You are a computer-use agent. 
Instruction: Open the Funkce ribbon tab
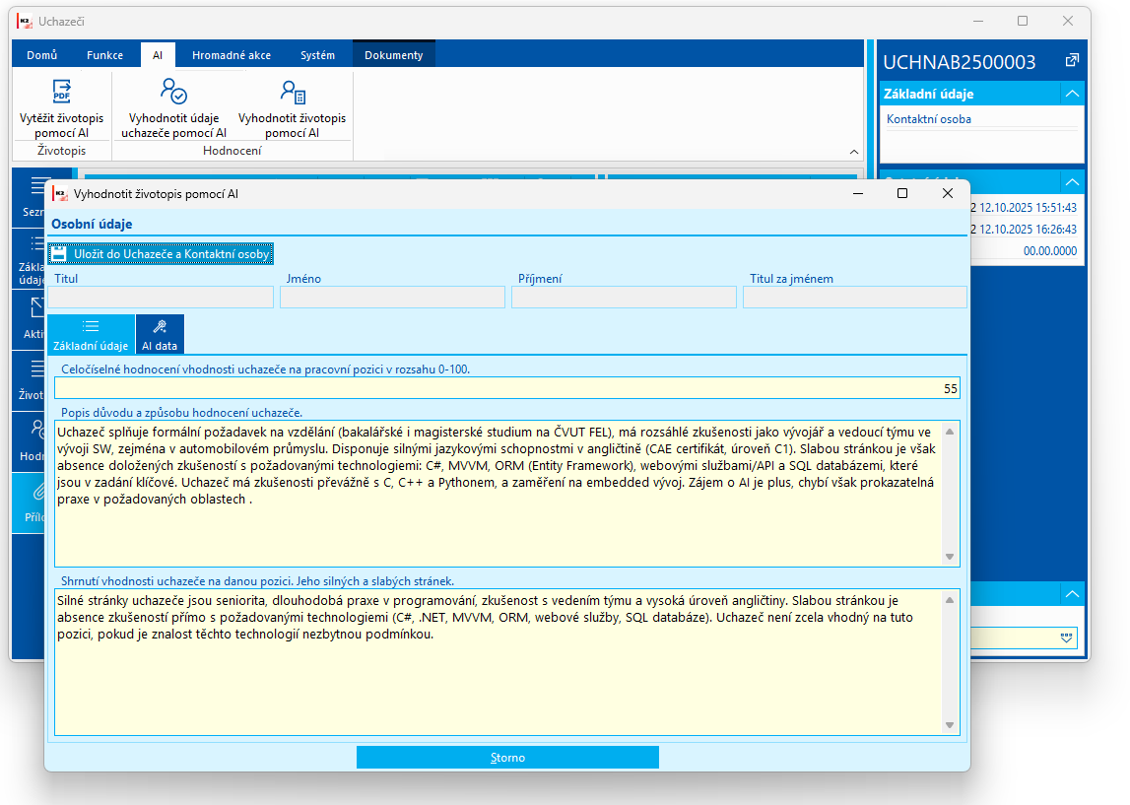(105, 55)
